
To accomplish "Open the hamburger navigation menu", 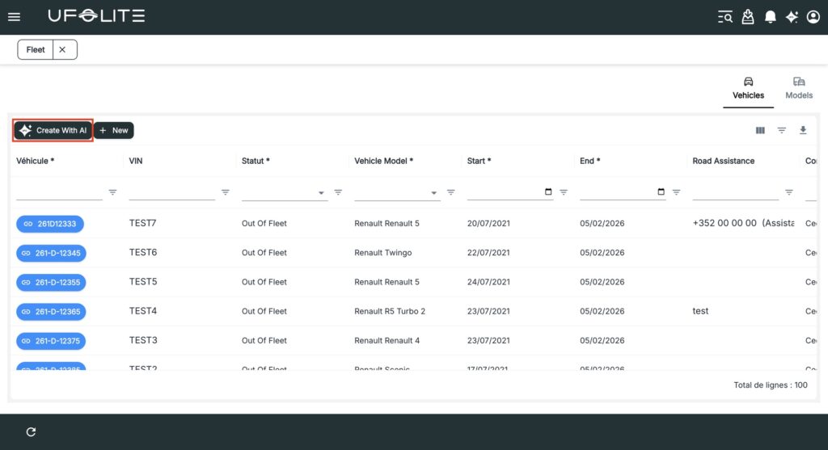I will 14,17.
